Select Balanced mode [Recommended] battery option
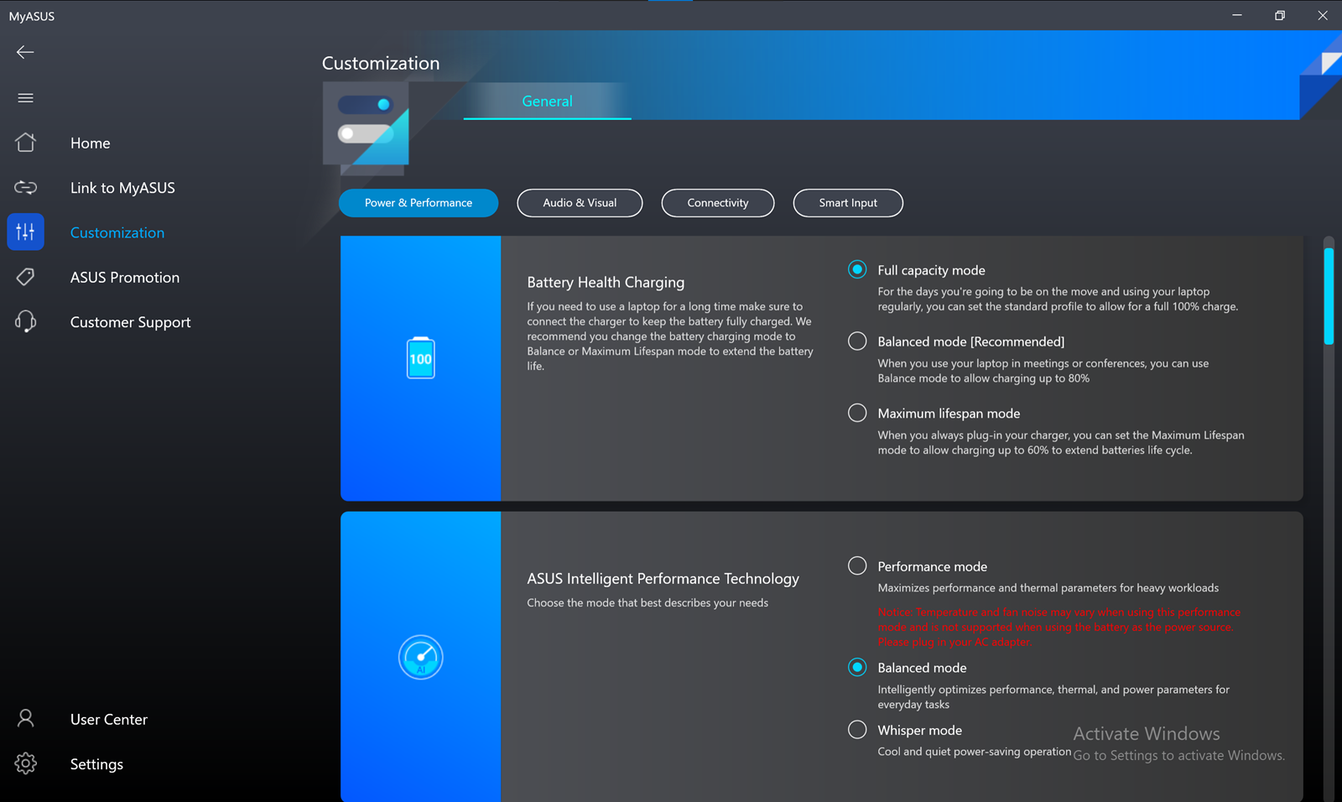This screenshot has width=1342, height=802. pyautogui.click(x=857, y=341)
